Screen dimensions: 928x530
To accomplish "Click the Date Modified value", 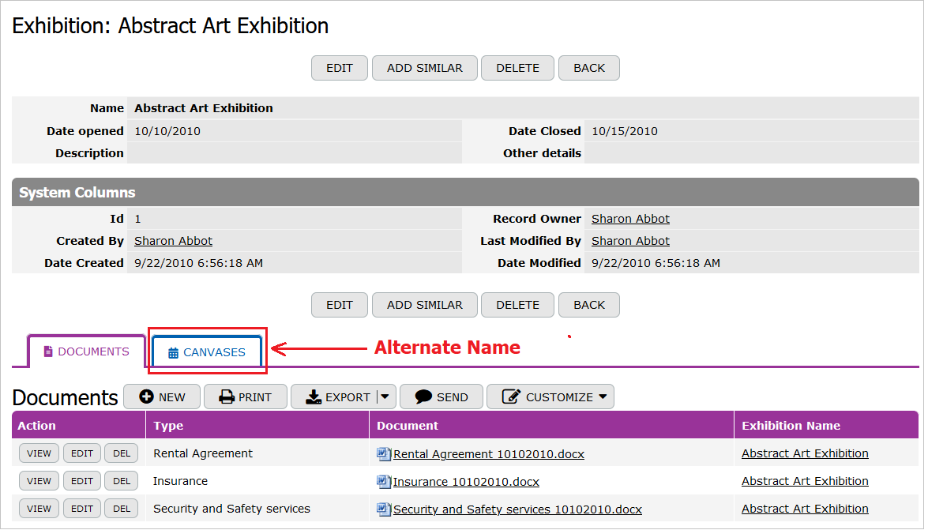I will point(656,263).
